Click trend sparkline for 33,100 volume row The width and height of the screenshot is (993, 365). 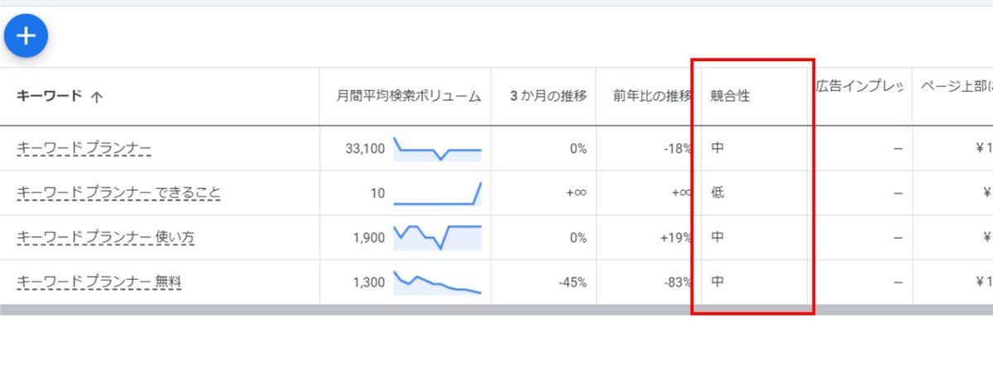pyautogui.click(x=437, y=149)
